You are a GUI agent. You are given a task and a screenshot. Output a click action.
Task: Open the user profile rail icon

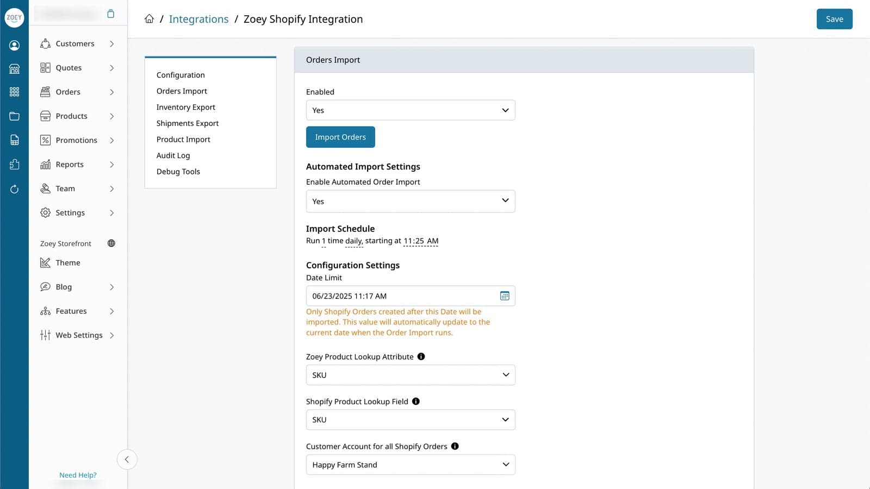pos(14,45)
